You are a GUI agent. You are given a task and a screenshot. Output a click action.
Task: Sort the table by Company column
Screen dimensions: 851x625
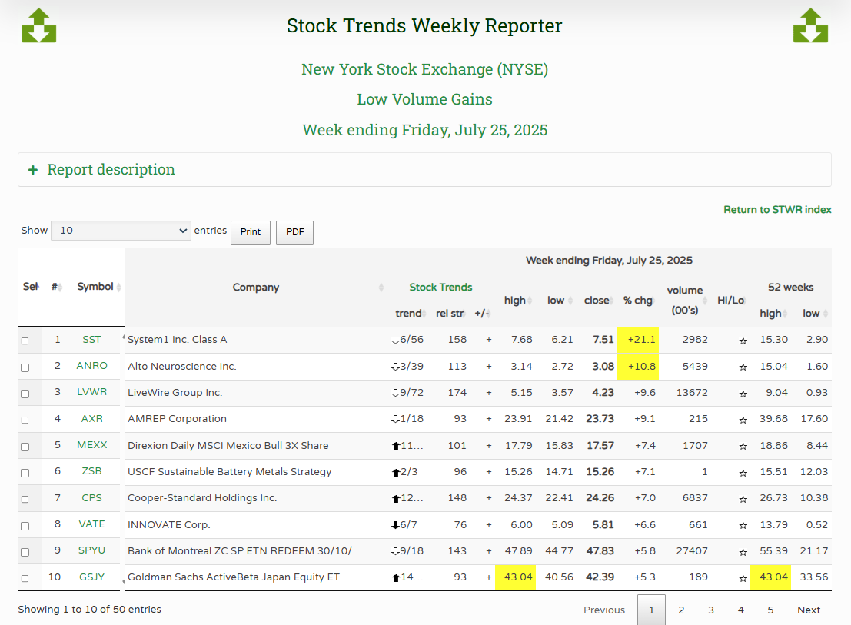click(x=256, y=288)
